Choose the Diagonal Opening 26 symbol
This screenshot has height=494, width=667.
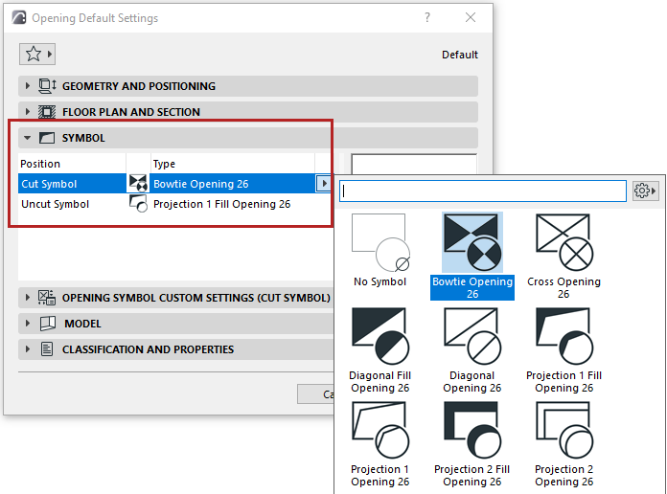point(472,336)
